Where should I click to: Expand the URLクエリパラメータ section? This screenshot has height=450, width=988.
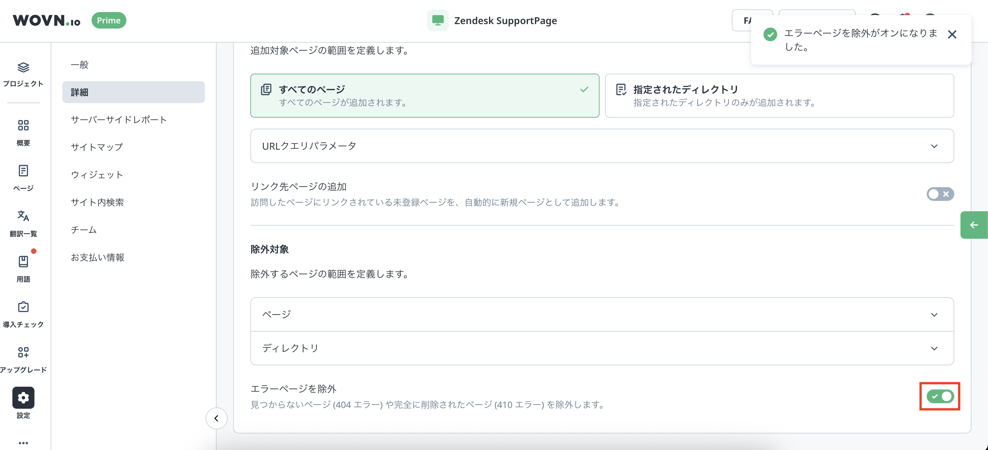coord(602,146)
